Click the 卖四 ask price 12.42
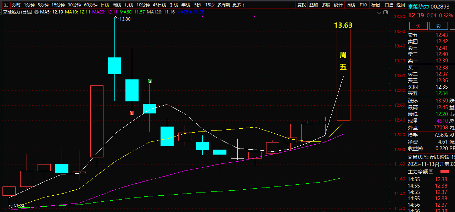 [442, 41]
